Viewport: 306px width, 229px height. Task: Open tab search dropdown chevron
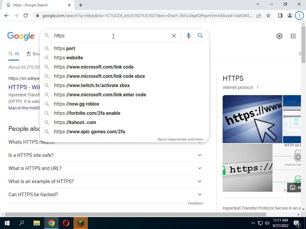(x=258, y=4)
